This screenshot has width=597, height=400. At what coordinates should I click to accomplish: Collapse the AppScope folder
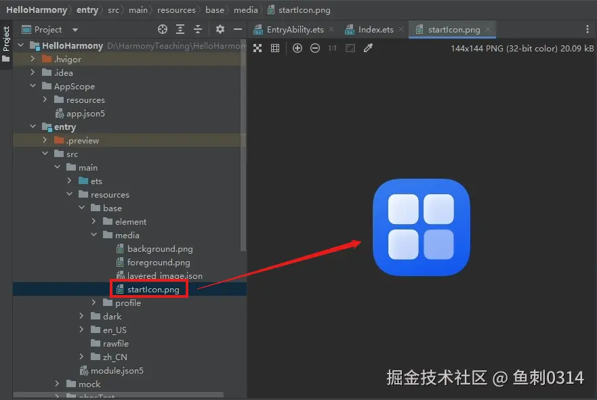33,86
